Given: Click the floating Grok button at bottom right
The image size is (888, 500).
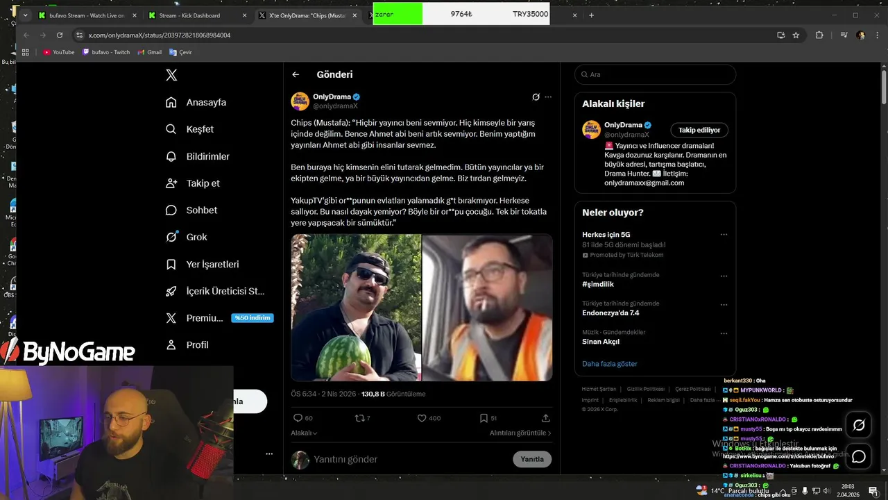Looking at the screenshot, I should (x=859, y=425).
